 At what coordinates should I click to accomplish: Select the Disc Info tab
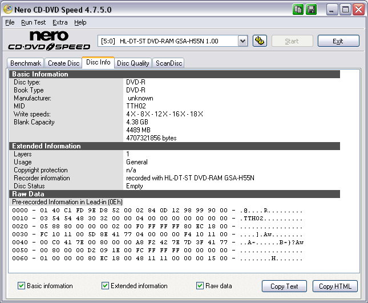pyautogui.click(x=98, y=62)
